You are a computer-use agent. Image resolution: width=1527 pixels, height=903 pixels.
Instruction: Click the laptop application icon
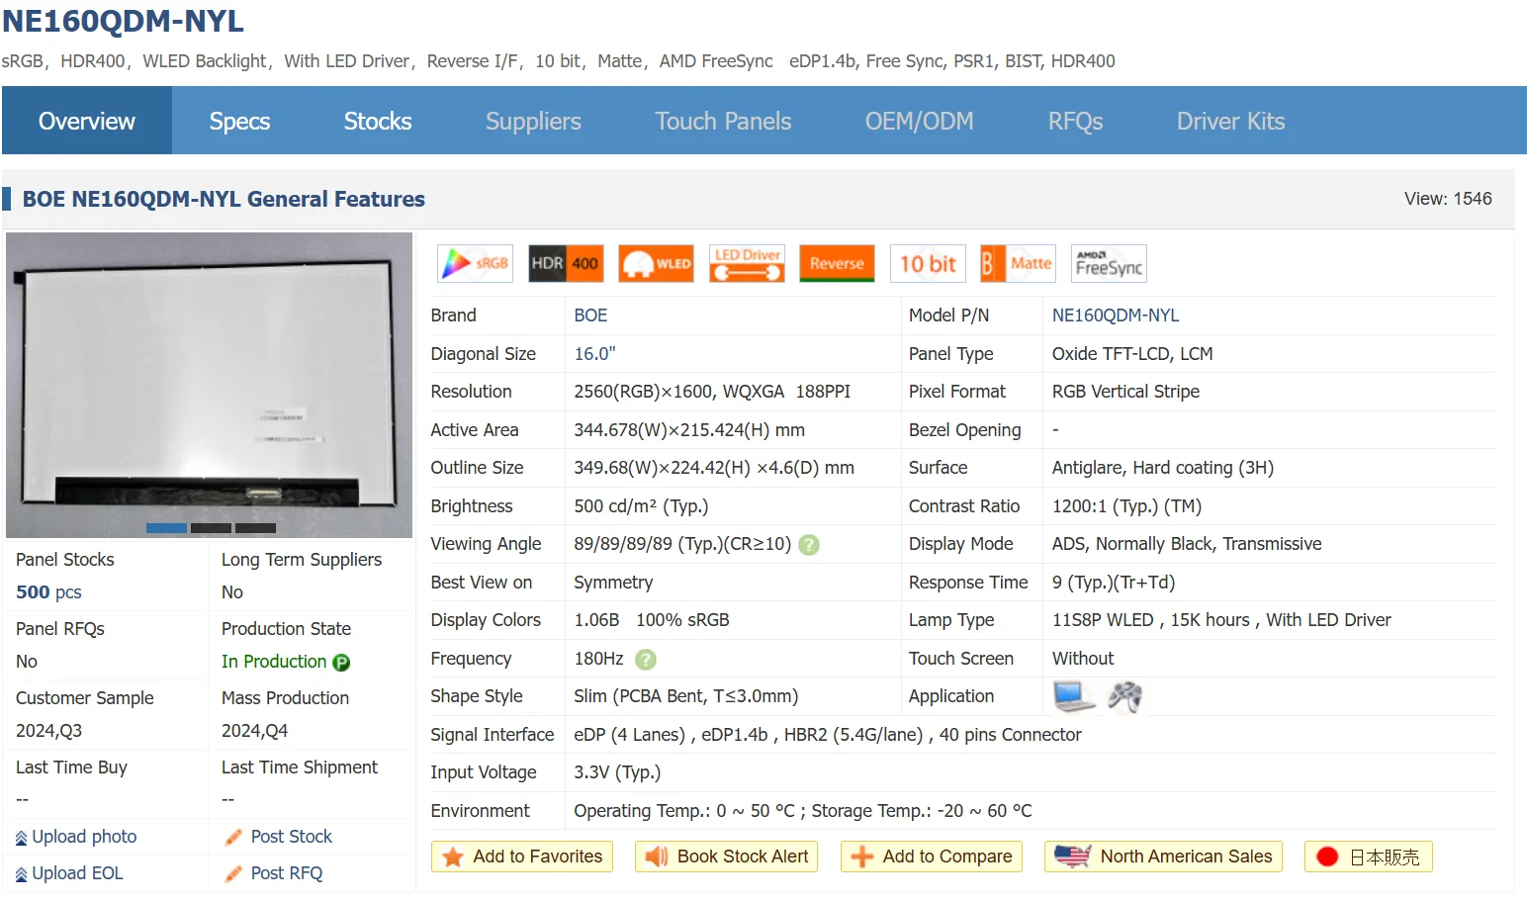1073,697
